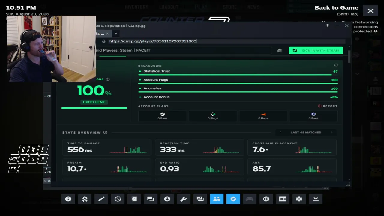Open the achievements overlay icon
384x216 pixels.
pos(85,199)
